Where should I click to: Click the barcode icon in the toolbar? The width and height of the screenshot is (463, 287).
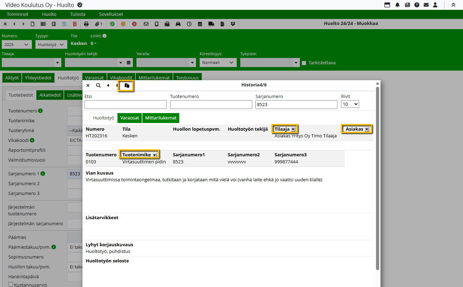click(x=43, y=24)
